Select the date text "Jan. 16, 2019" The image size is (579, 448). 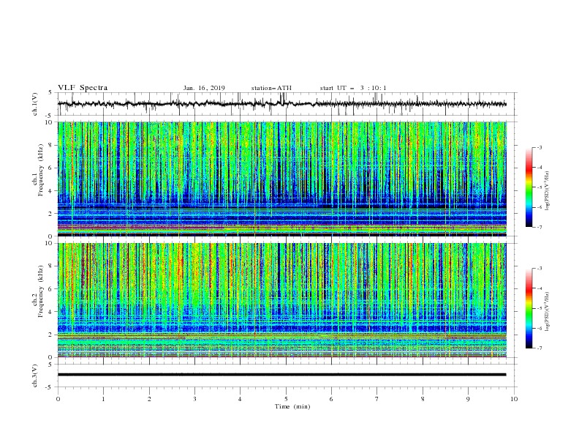tap(204, 88)
